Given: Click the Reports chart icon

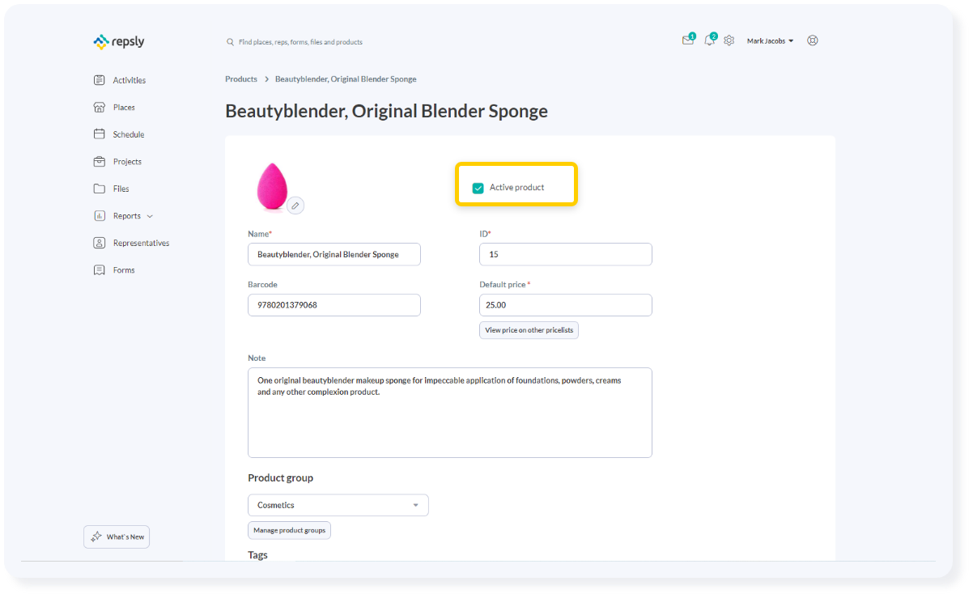Looking at the screenshot, I should 100,216.
